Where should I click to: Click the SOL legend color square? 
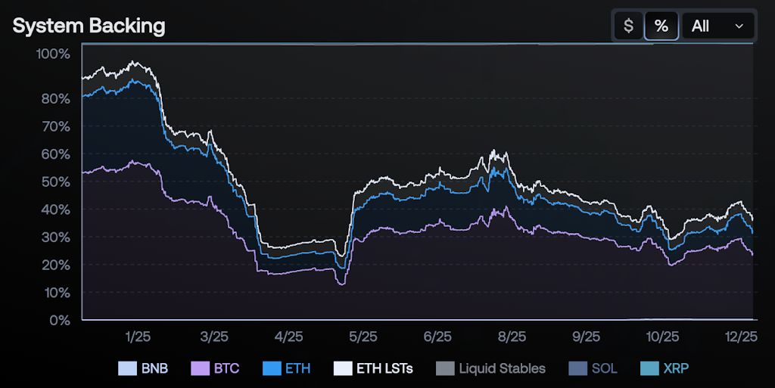click(577, 368)
